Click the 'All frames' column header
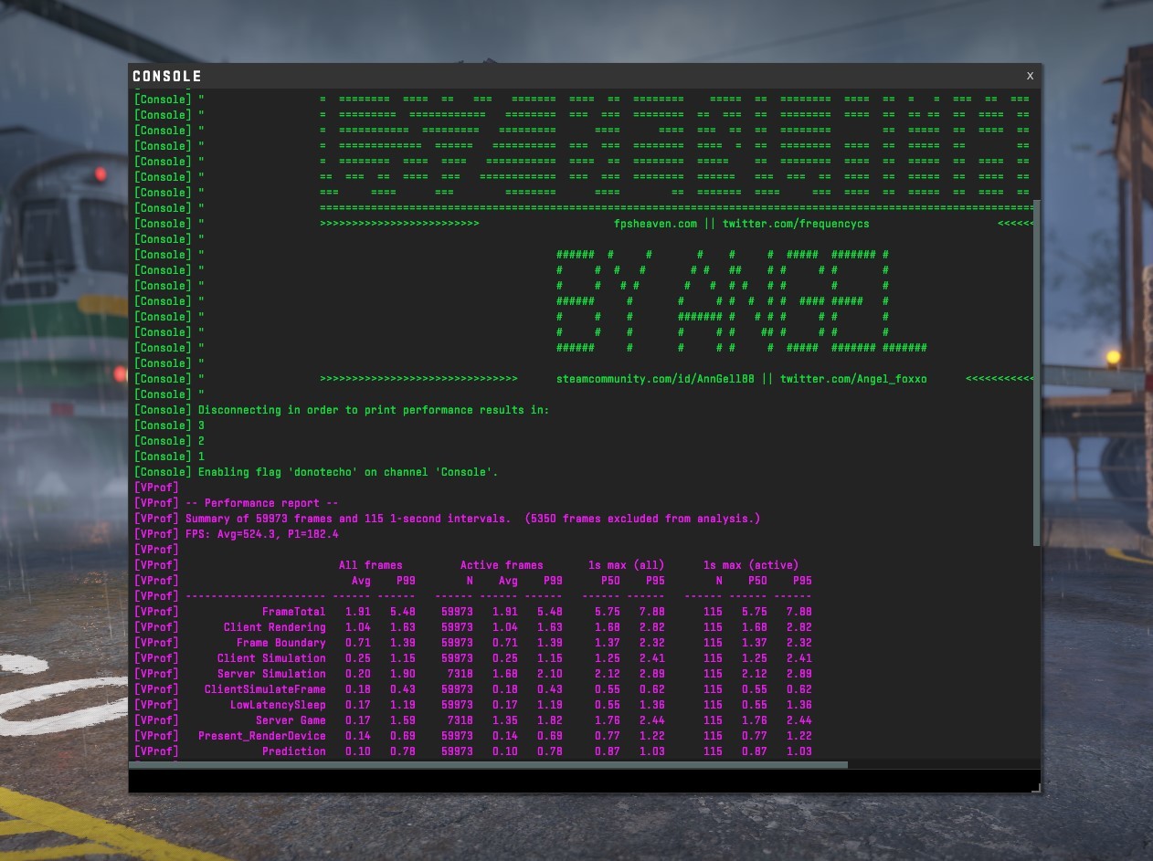The width and height of the screenshot is (1153, 861). (x=370, y=565)
